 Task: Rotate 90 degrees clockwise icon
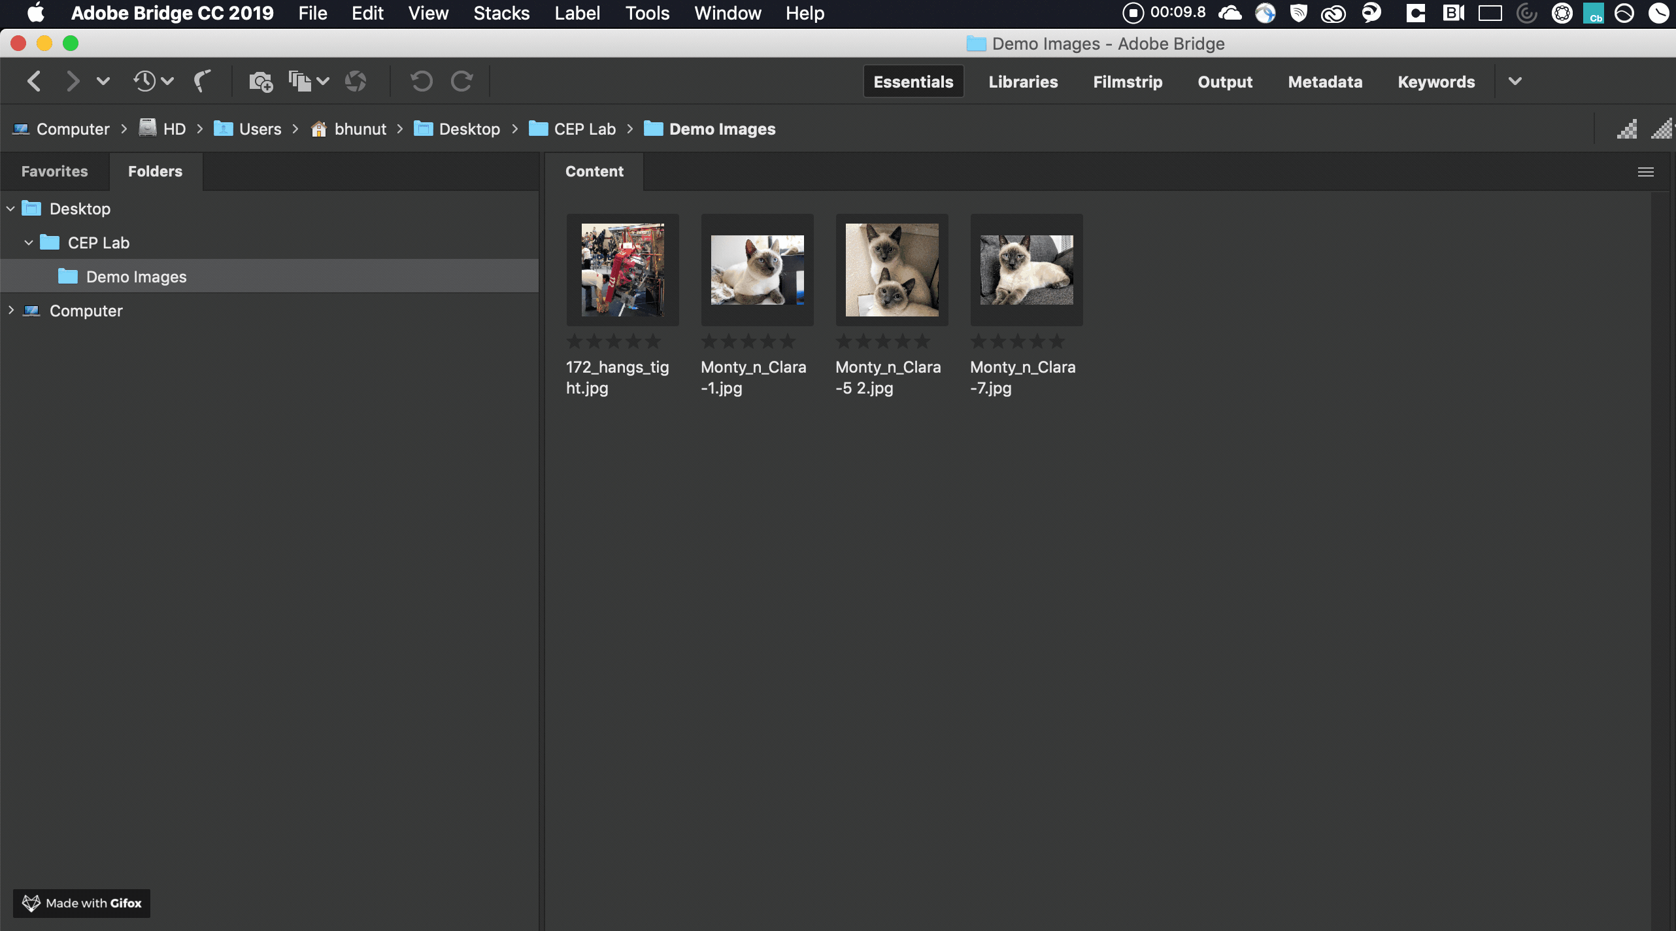point(462,81)
